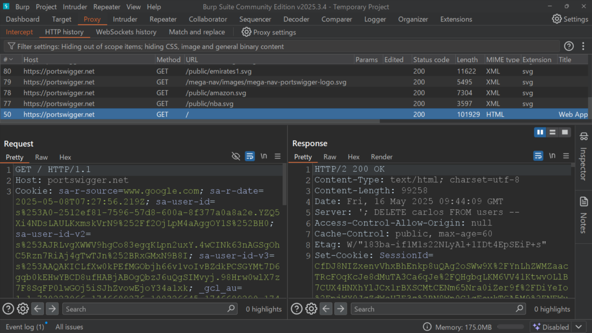Toggle line wrap icon in Request panel
Screen dimensions: 592x333
pyautogui.click(x=250, y=156)
